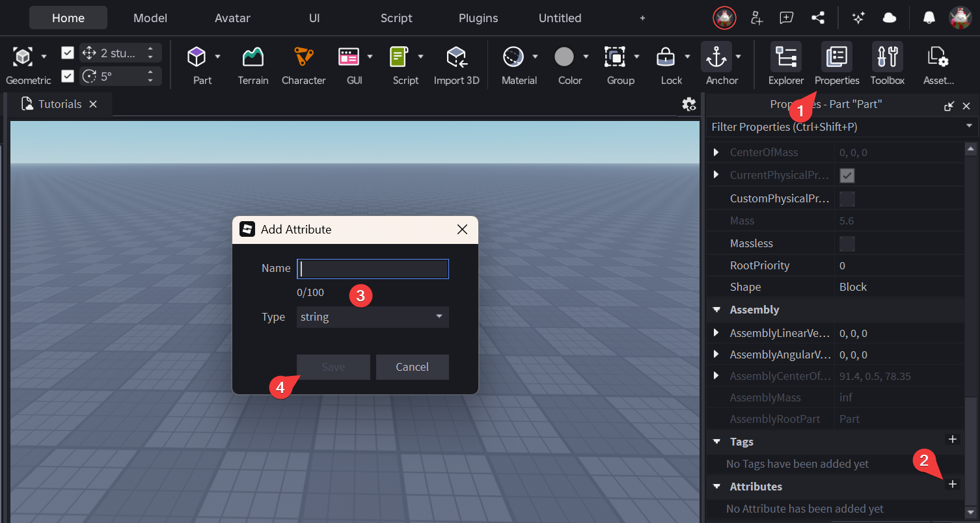The width and height of the screenshot is (980, 523).
Task: Toggle the rotation snap 5° checkbox
Action: coord(68,76)
